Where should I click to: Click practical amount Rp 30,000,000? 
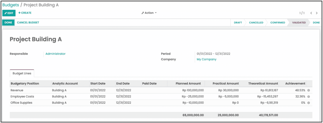pos(229,90)
